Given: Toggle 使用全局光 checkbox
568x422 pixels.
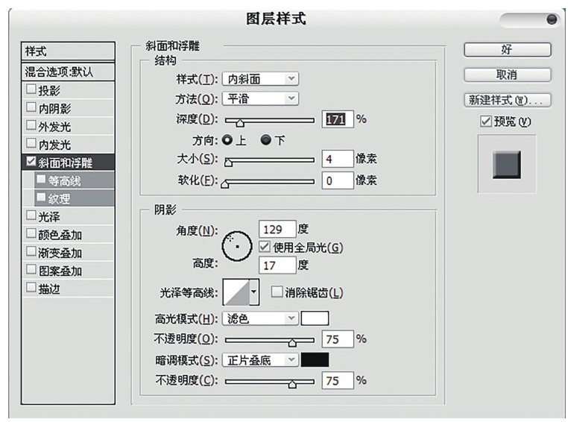Looking at the screenshot, I should tap(265, 247).
